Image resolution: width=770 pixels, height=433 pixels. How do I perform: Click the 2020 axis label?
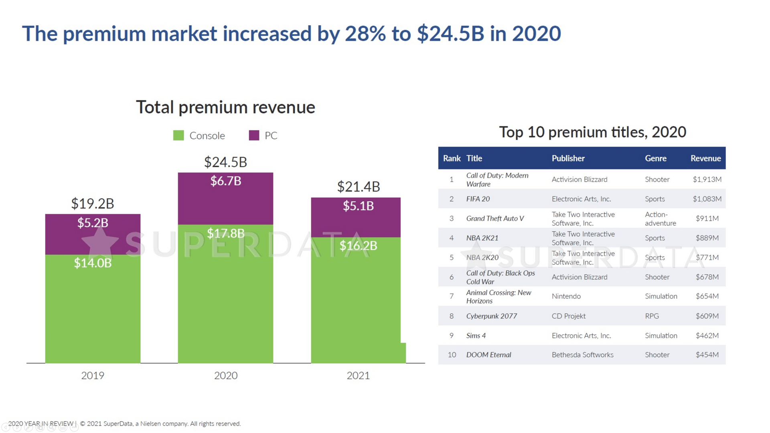225,376
